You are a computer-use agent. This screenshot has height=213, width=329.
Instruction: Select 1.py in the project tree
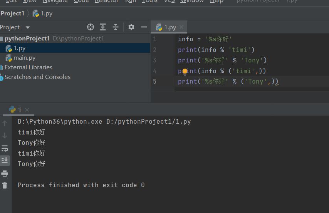click(75, 48)
